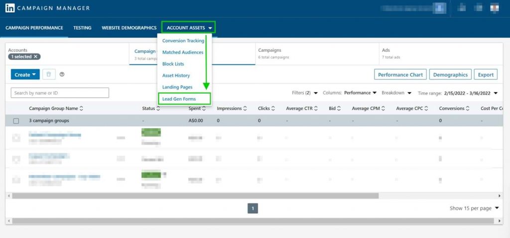Switch to the Ads level tab
The height and width of the screenshot is (238, 510).
point(441,54)
